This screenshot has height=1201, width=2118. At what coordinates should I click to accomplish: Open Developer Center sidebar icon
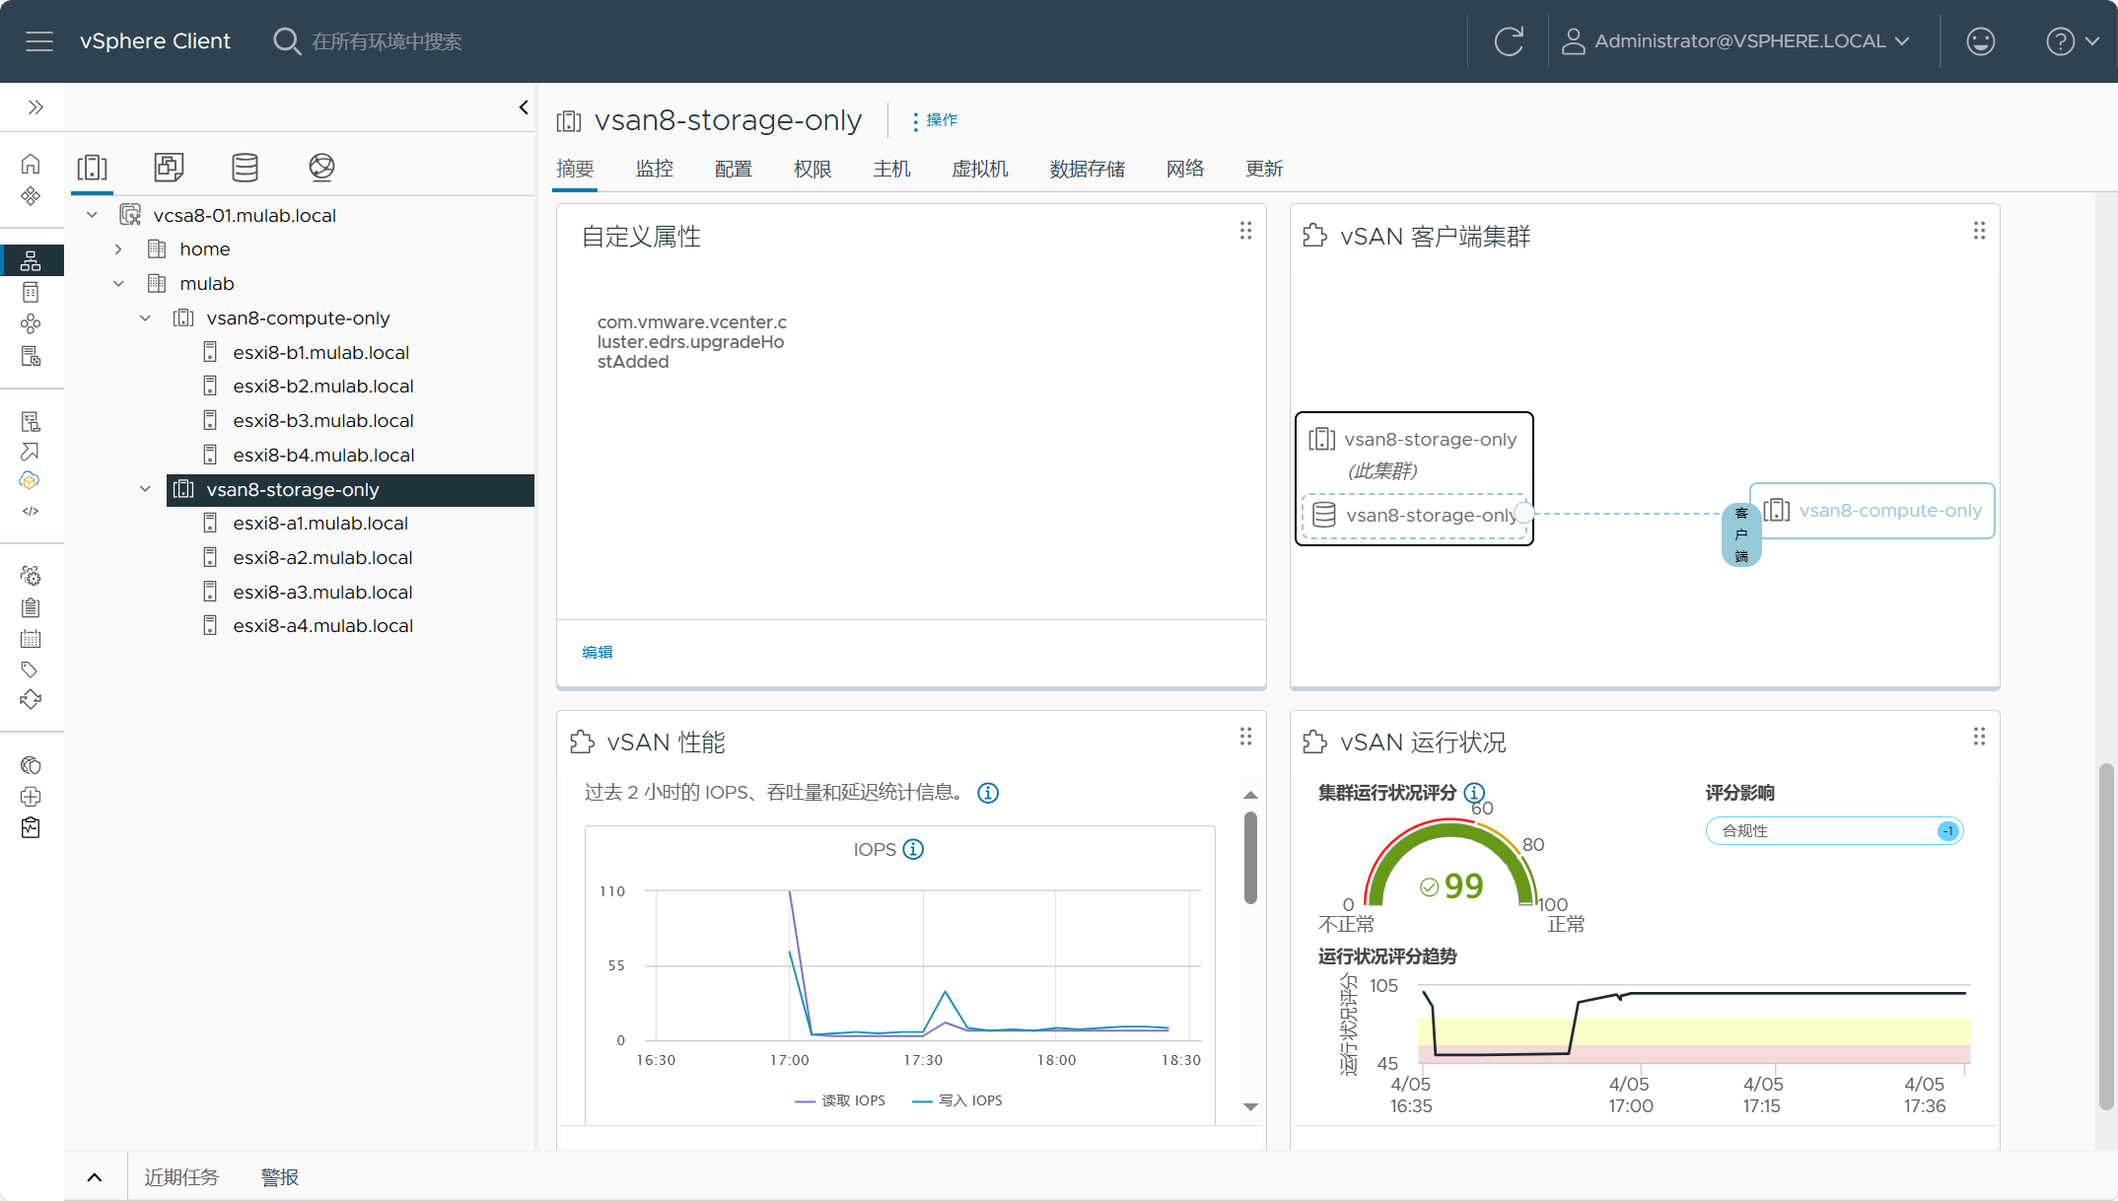[x=31, y=511]
